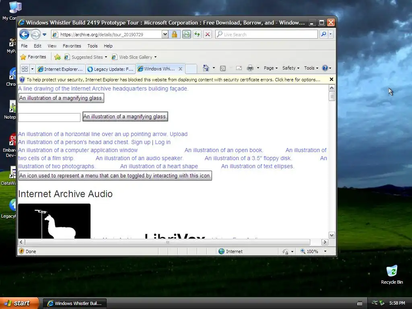Viewport: 412px width, 309px height.
Task: Open the computer application window link
Action: (78, 150)
